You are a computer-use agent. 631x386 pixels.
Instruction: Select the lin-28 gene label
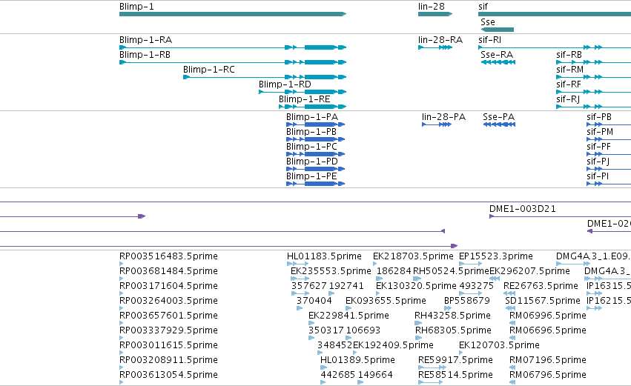click(431, 7)
